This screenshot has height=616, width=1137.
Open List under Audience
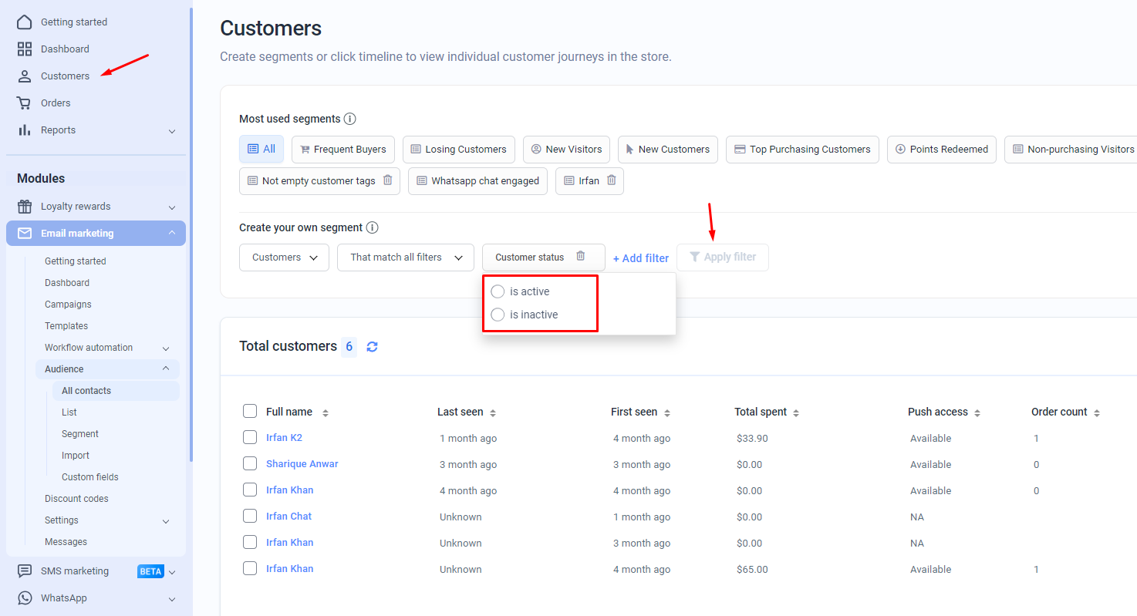click(69, 412)
